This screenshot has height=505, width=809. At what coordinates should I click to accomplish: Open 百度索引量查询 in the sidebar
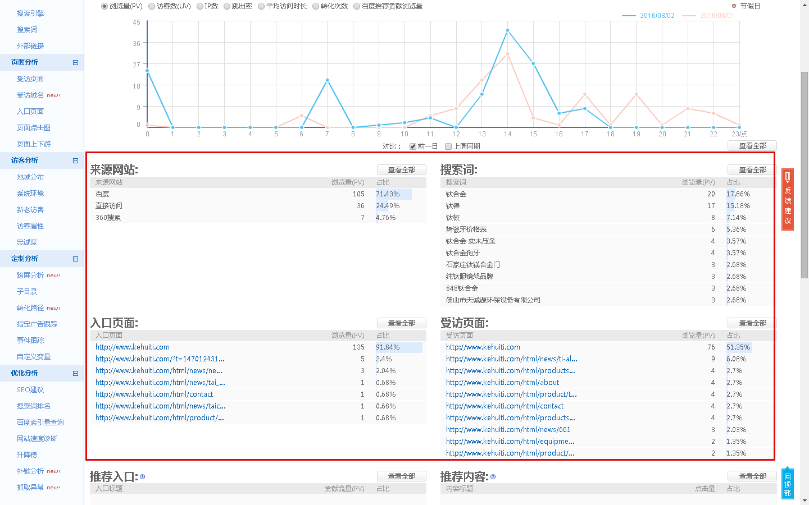(40, 423)
